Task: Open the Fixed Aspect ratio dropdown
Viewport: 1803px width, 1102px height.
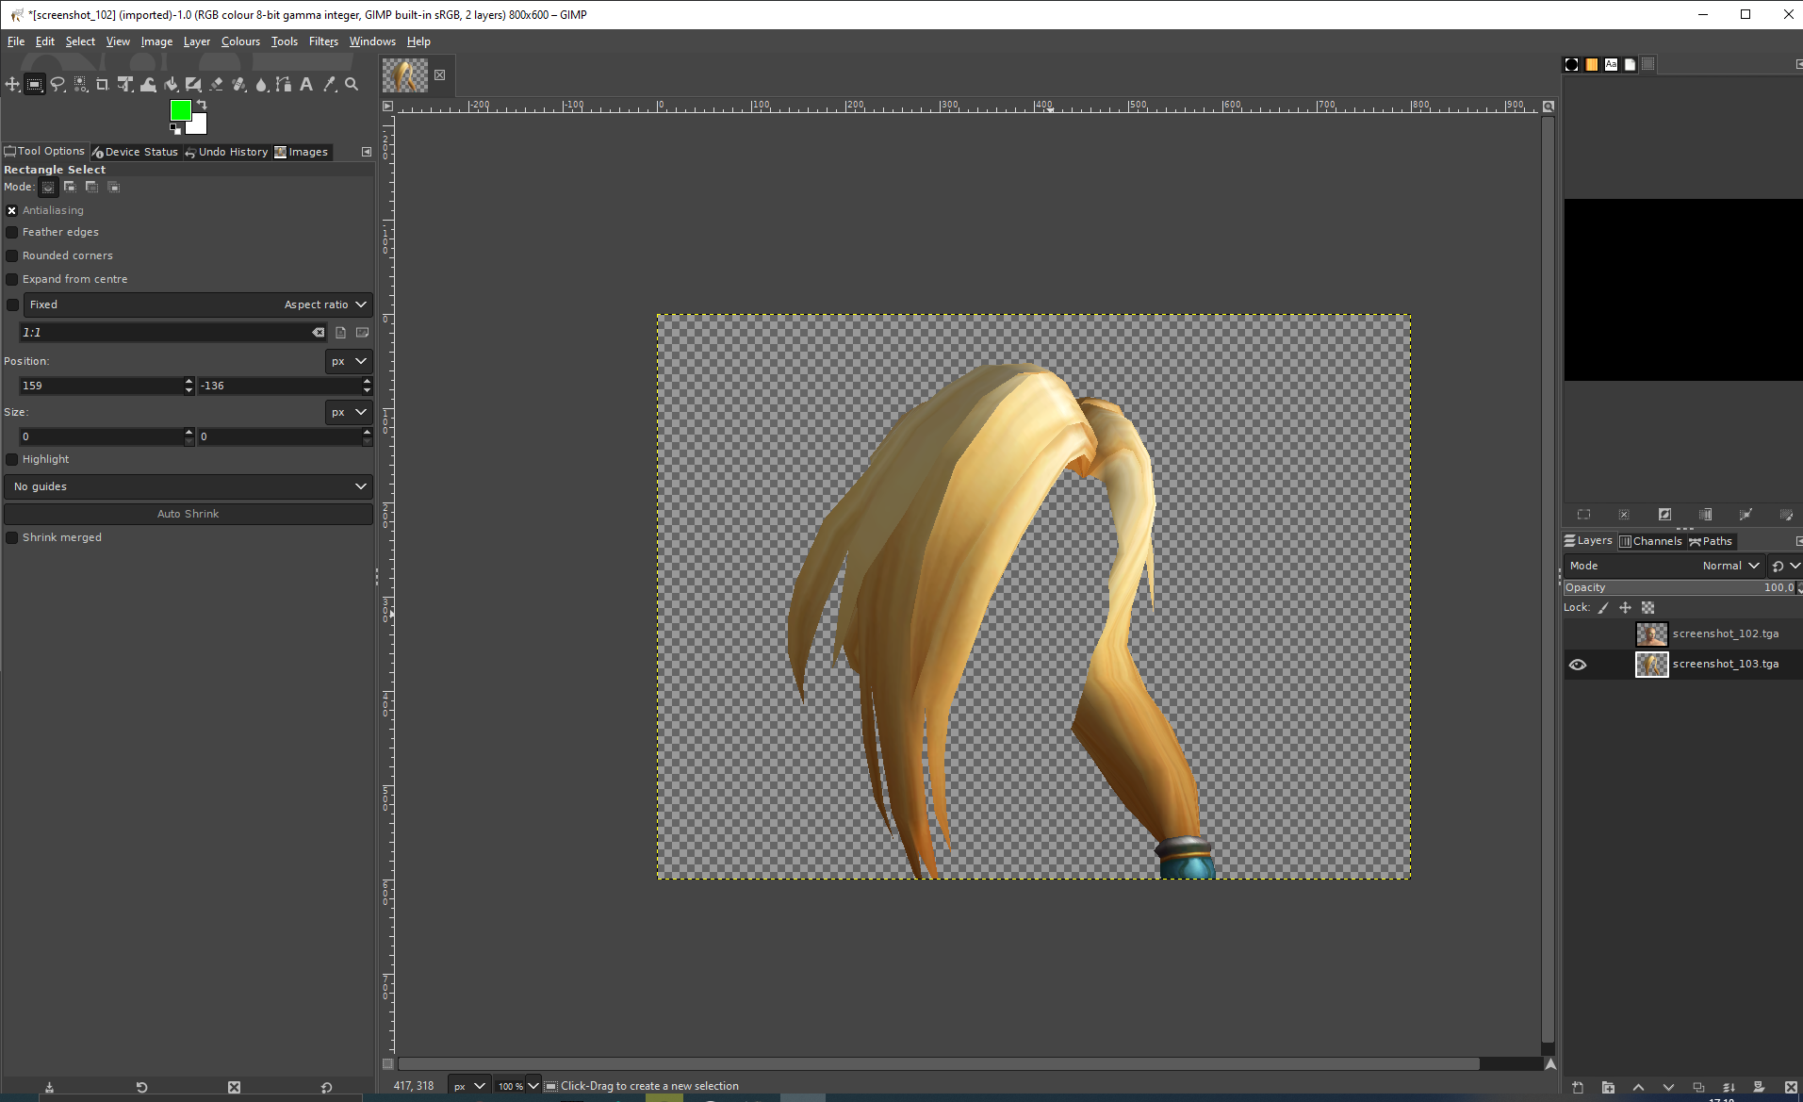Action: [198, 304]
